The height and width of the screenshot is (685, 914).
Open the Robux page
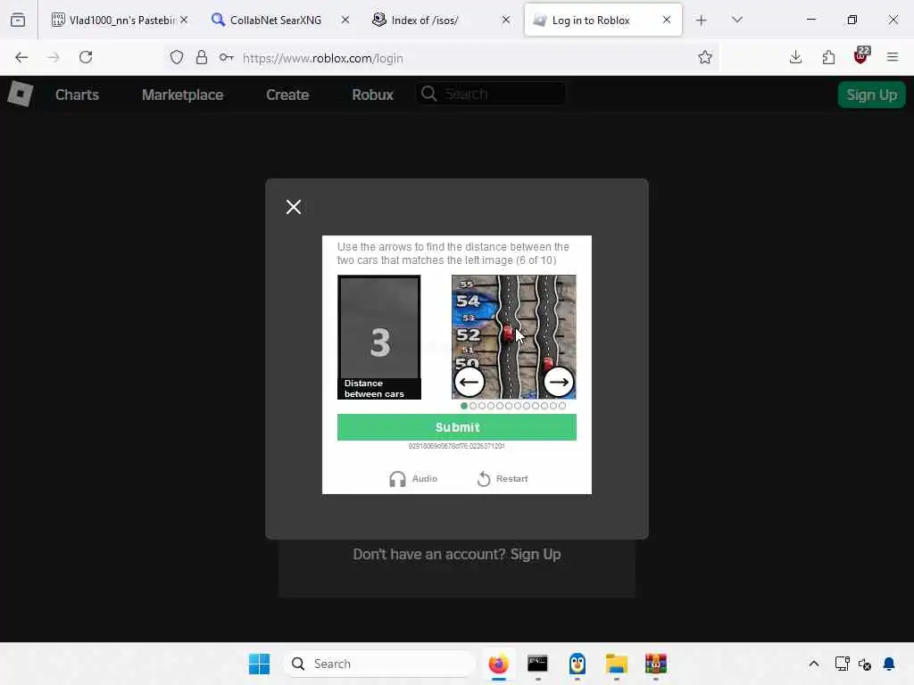click(x=372, y=95)
